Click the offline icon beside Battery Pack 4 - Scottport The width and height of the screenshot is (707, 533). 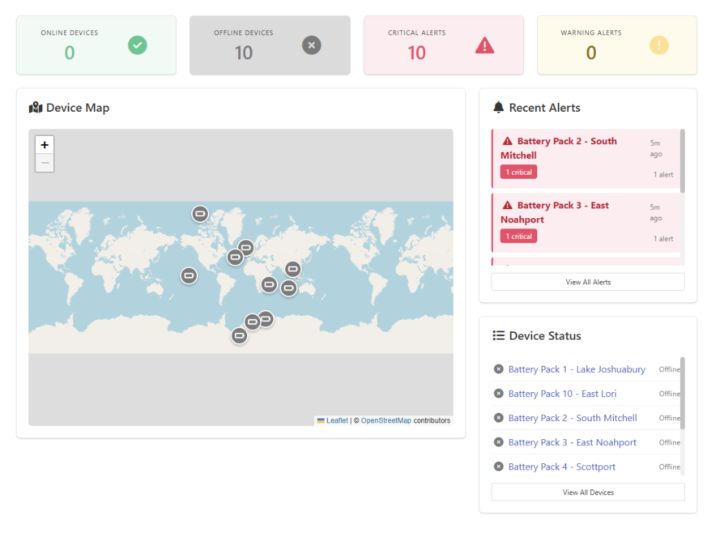point(498,466)
